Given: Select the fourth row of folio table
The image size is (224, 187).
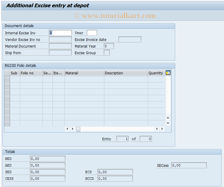Looking at the screenshot, I should (7, 98).
